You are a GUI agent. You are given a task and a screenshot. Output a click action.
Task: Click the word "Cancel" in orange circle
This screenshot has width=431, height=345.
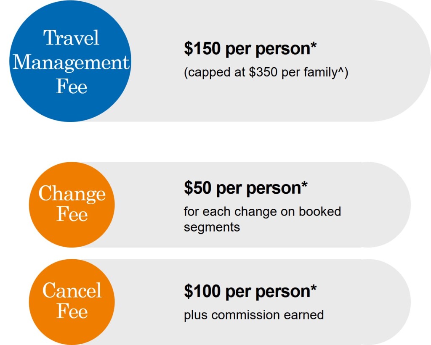(x=72, y=291)
